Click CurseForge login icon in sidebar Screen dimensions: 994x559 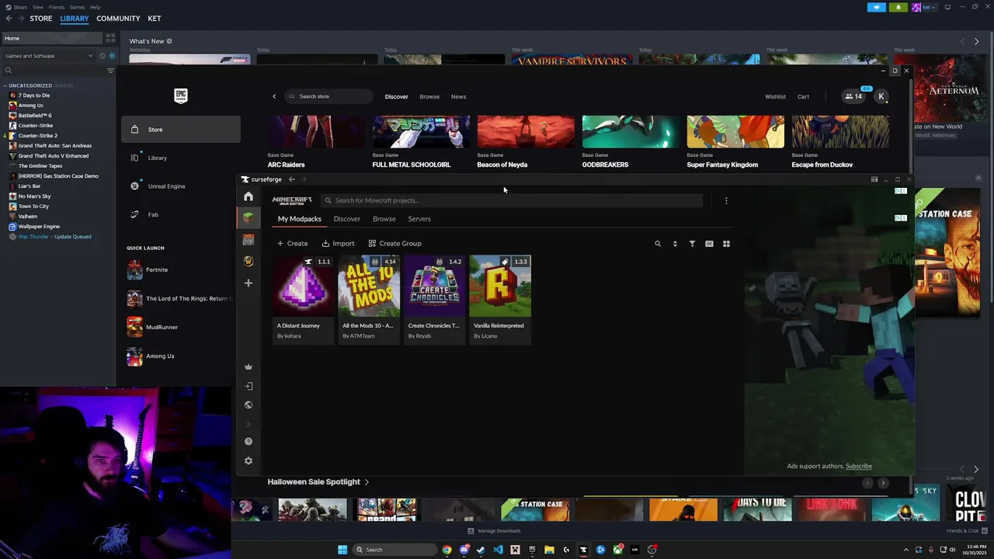click(248, 386)
